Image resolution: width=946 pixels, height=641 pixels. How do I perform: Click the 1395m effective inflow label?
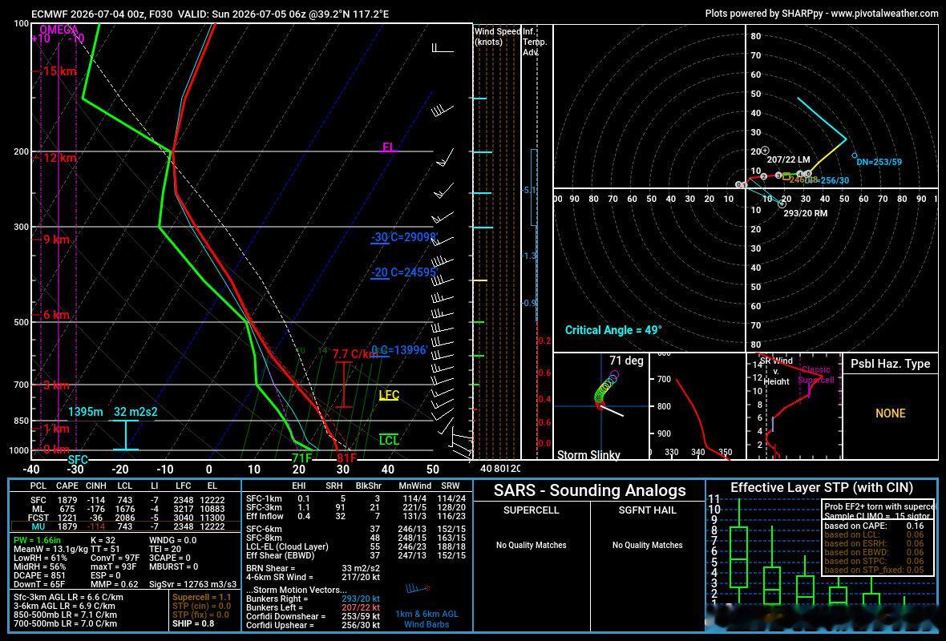[x=86, y=412]
